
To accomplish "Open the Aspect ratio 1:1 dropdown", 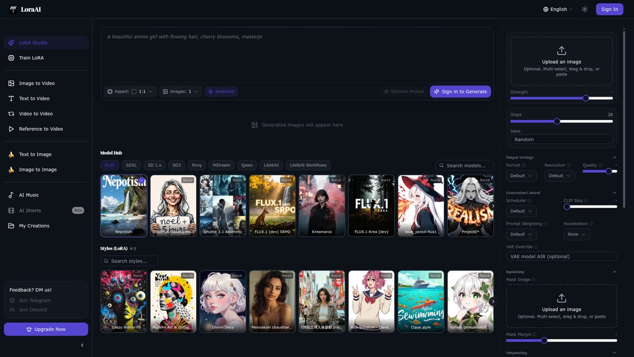I will pos(130,91).
